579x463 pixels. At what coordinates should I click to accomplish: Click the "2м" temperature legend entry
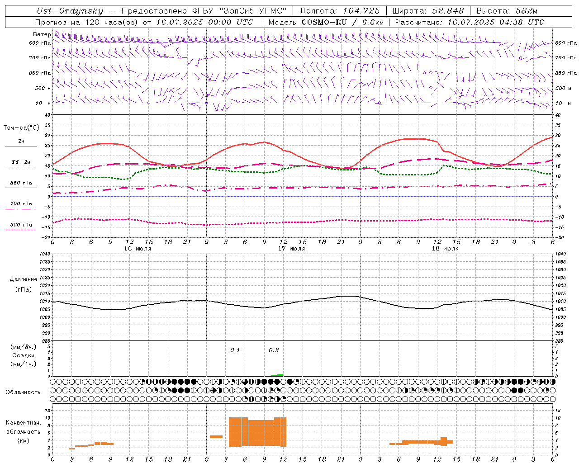pos(21,142)
